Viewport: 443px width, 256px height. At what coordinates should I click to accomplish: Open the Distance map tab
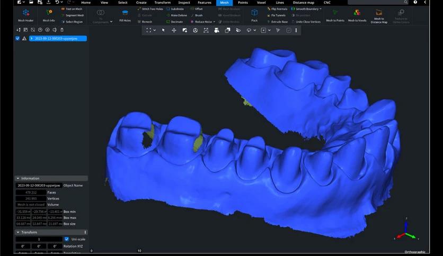pyautogui.click(x=304, y=3)
